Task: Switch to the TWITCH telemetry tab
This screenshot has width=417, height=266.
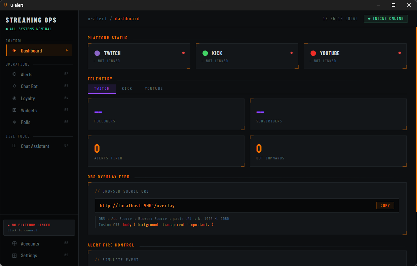Action: coord(102,89)
